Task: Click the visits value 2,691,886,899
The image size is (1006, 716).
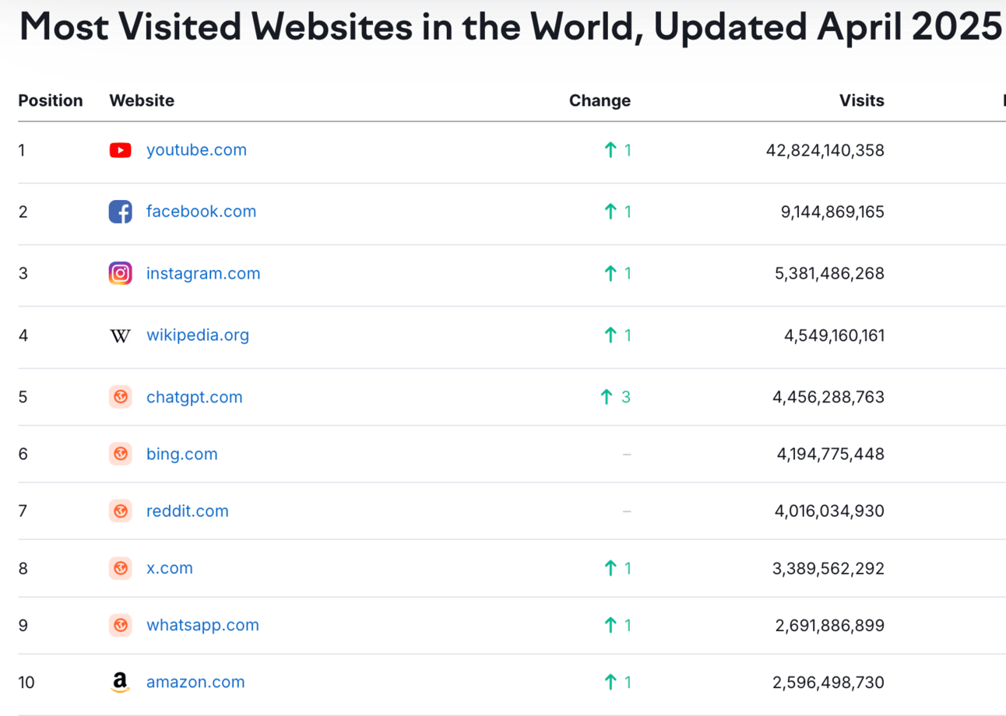Action: pyautogui.click(x=830, y=625)
